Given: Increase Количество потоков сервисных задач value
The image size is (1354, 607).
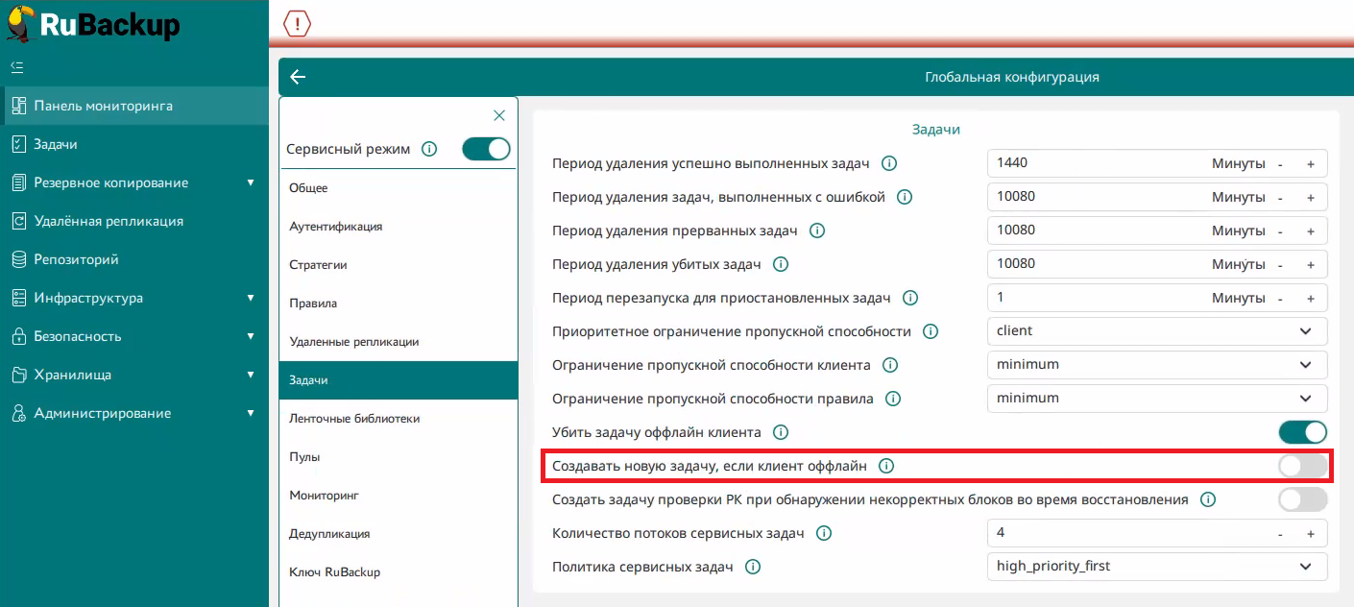Looking at the screenshot, I should pyautogui.click(x=1310, y=534).
